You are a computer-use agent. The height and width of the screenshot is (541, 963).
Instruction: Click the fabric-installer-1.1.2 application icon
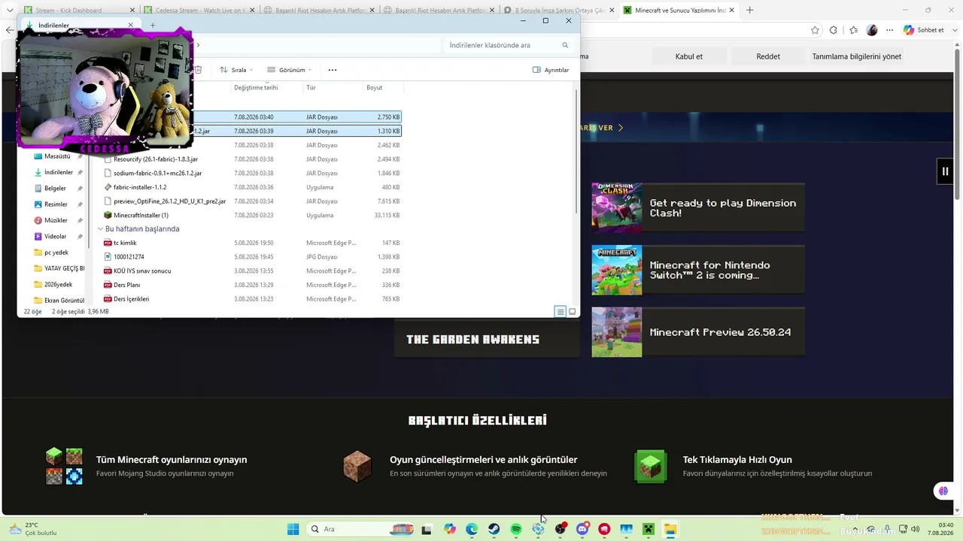[108, 187]
